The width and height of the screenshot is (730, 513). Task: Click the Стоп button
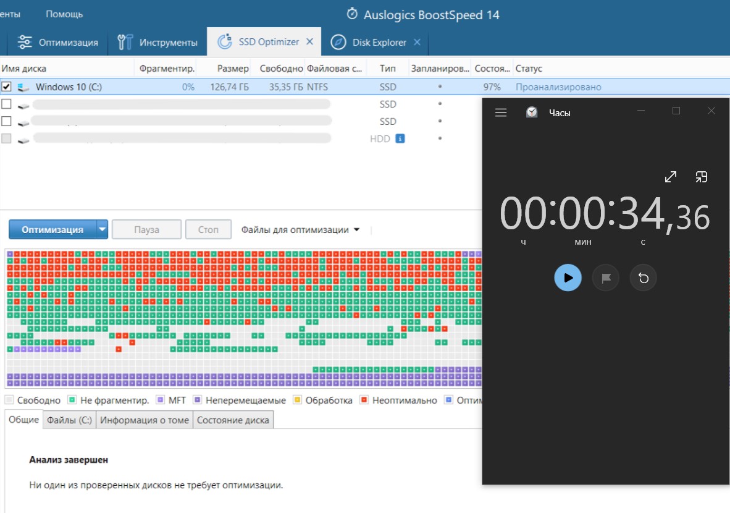pyautogui.click(x=208, y=229)
